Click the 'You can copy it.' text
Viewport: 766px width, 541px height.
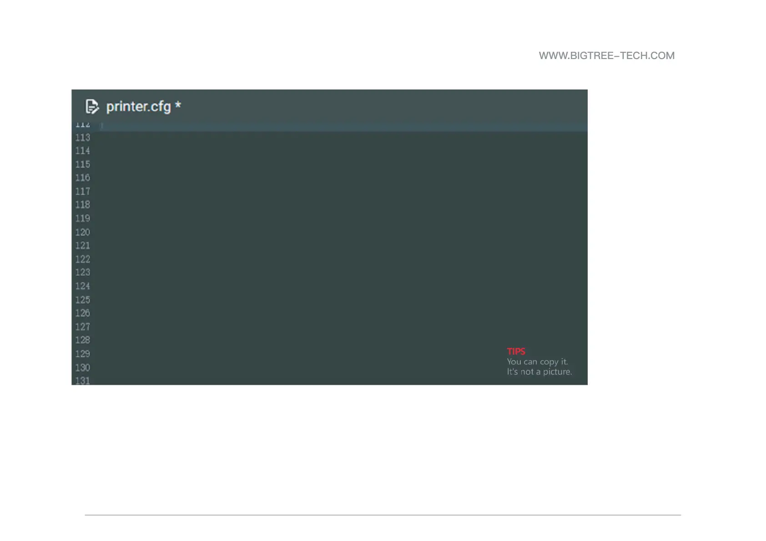click(538, 362)
